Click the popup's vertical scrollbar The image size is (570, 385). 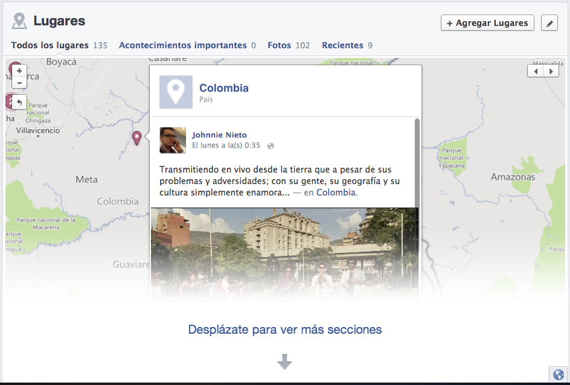[x=417, y=185]
